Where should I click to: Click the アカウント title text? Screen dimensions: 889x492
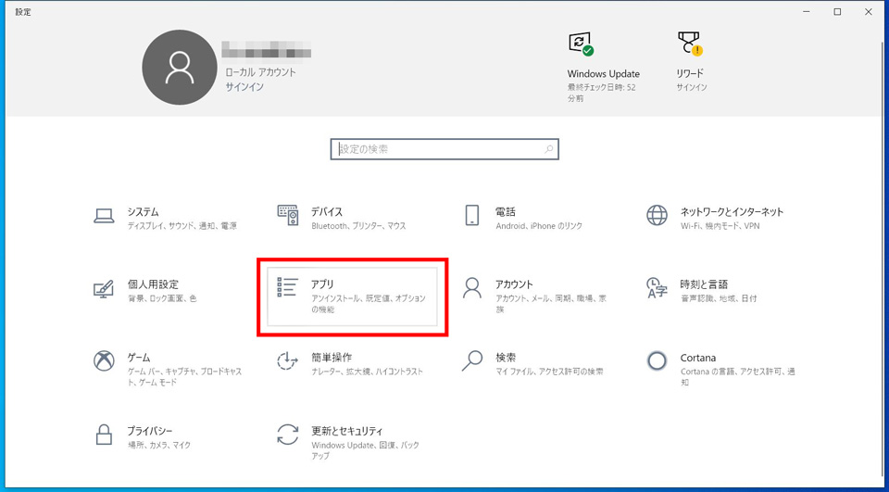[514, 284]
